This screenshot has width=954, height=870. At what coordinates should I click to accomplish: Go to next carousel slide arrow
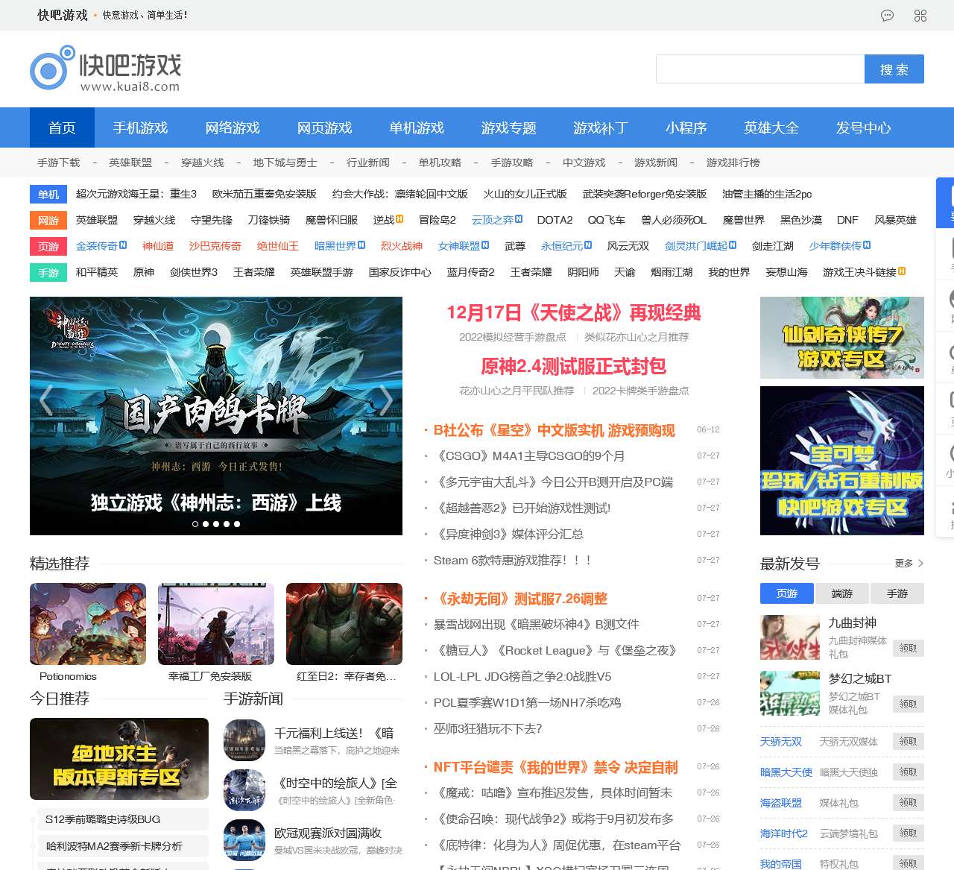coord(385,400)
